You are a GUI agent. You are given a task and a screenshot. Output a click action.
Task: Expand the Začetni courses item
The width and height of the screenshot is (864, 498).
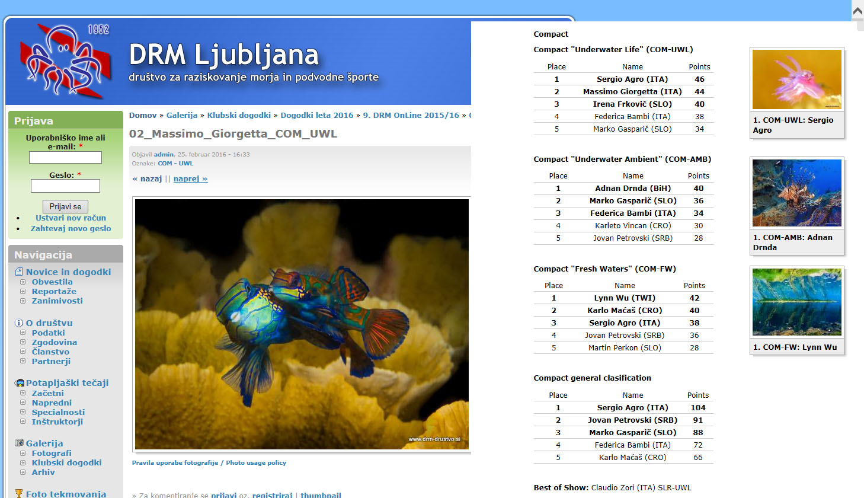pyautogui.click(x=23, y=393)
